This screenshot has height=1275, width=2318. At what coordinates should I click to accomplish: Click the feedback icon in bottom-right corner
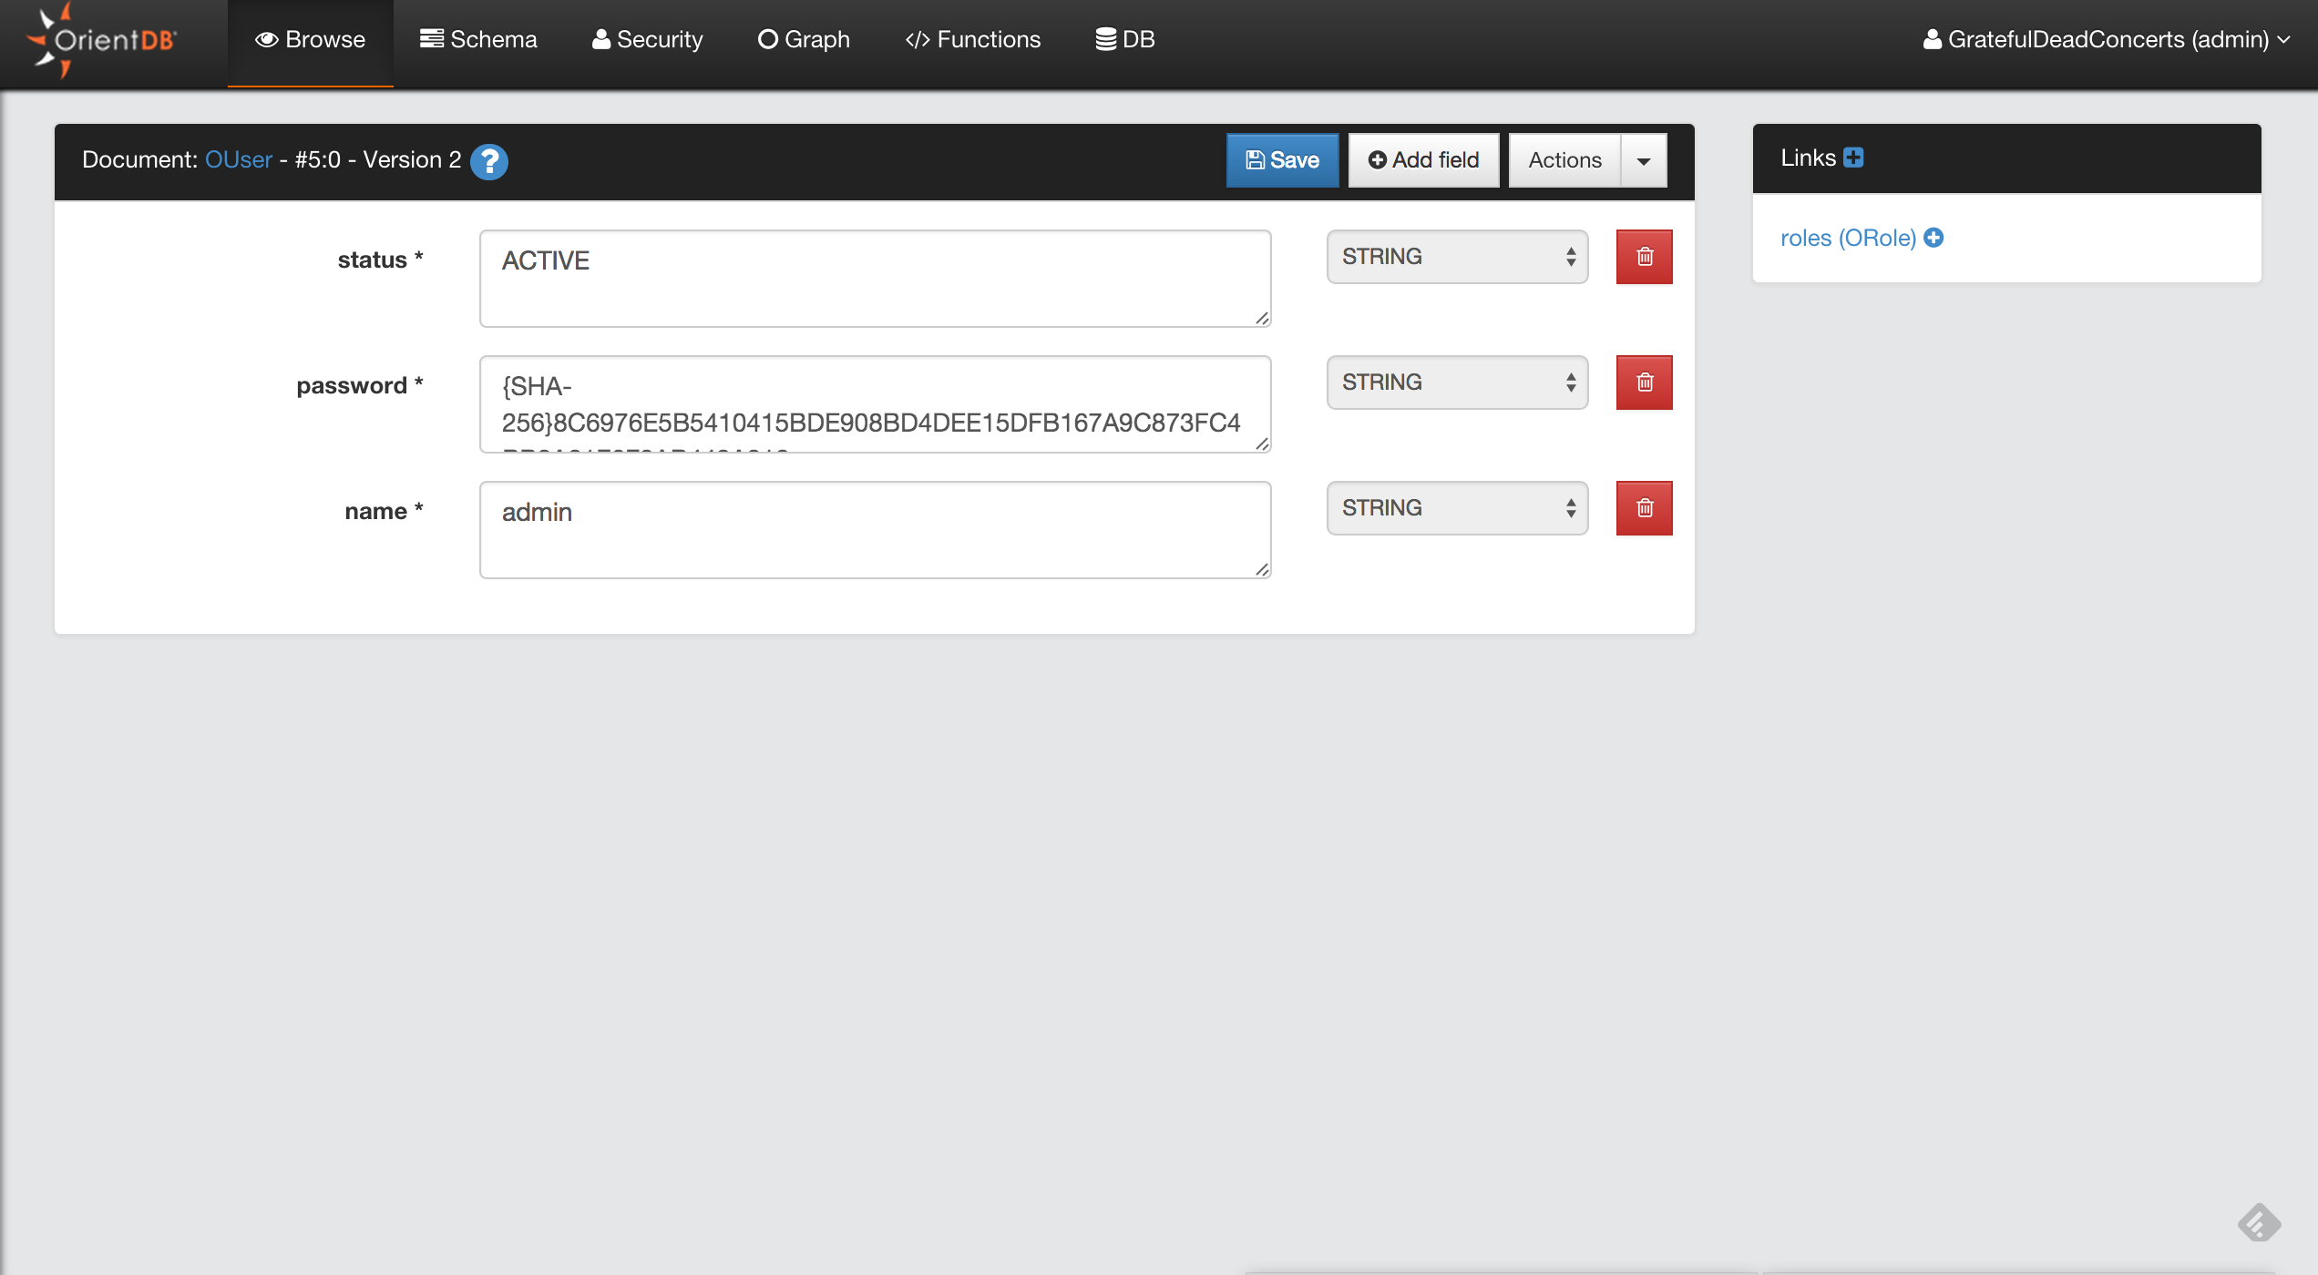(2259, 1222)
